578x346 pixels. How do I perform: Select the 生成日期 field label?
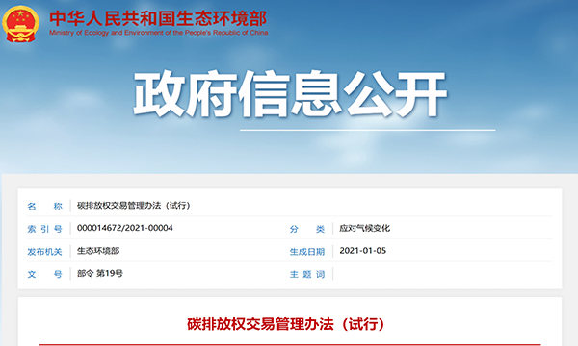pos(306,252)
